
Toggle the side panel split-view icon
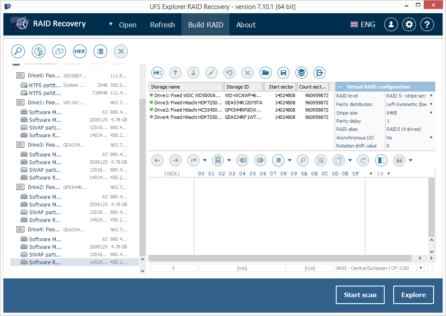coord(381,160)
